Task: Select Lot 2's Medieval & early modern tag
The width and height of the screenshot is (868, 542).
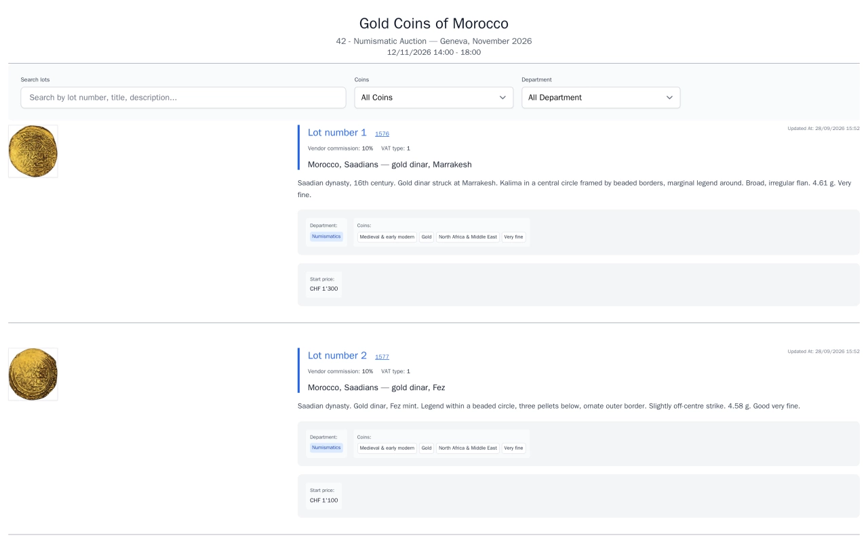Action: tap(387, 448)
